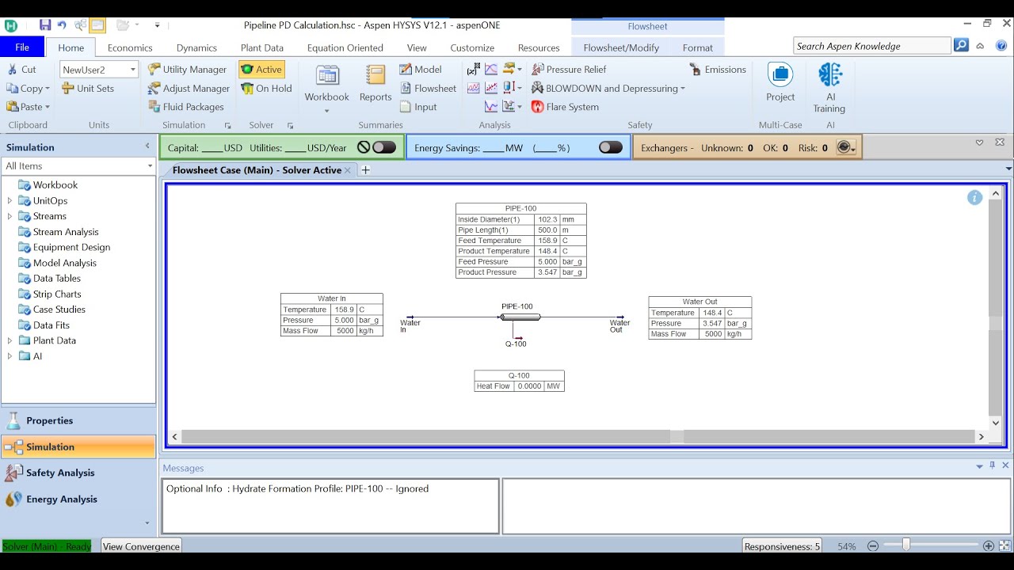Adjust the zoom slider handle

pyautogui.click(x=905, y=545)
